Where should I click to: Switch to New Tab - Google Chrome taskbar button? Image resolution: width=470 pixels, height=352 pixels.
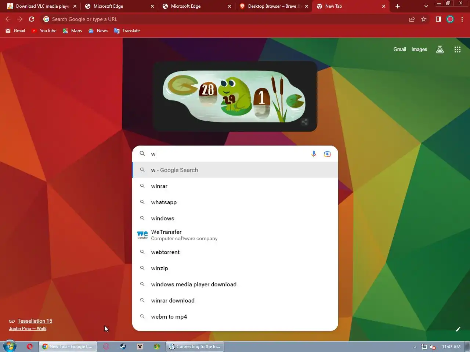68,346
